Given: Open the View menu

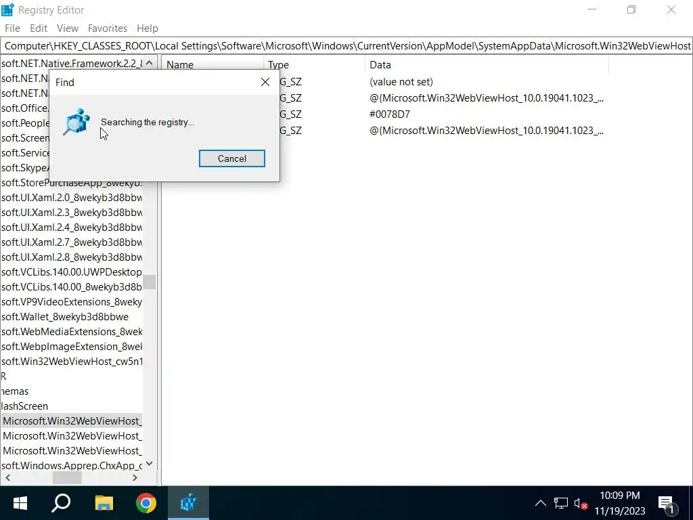Looking at the screenshot, I should pyautogui.click(x=68, y=28).
